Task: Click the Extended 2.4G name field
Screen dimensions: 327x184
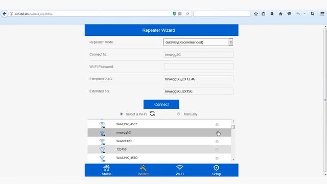Action: (x=198, y=79)
